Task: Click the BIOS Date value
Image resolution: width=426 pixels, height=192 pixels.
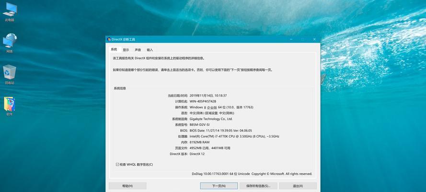Action: (x=221, y=131)
